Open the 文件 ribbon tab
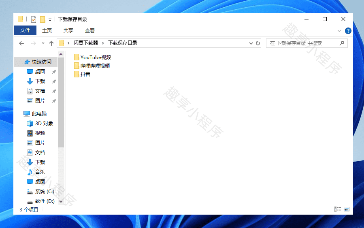 [25, 30]
